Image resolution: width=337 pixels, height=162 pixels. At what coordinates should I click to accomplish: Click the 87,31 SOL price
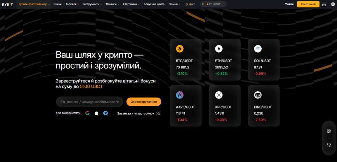tap(258, 67)
